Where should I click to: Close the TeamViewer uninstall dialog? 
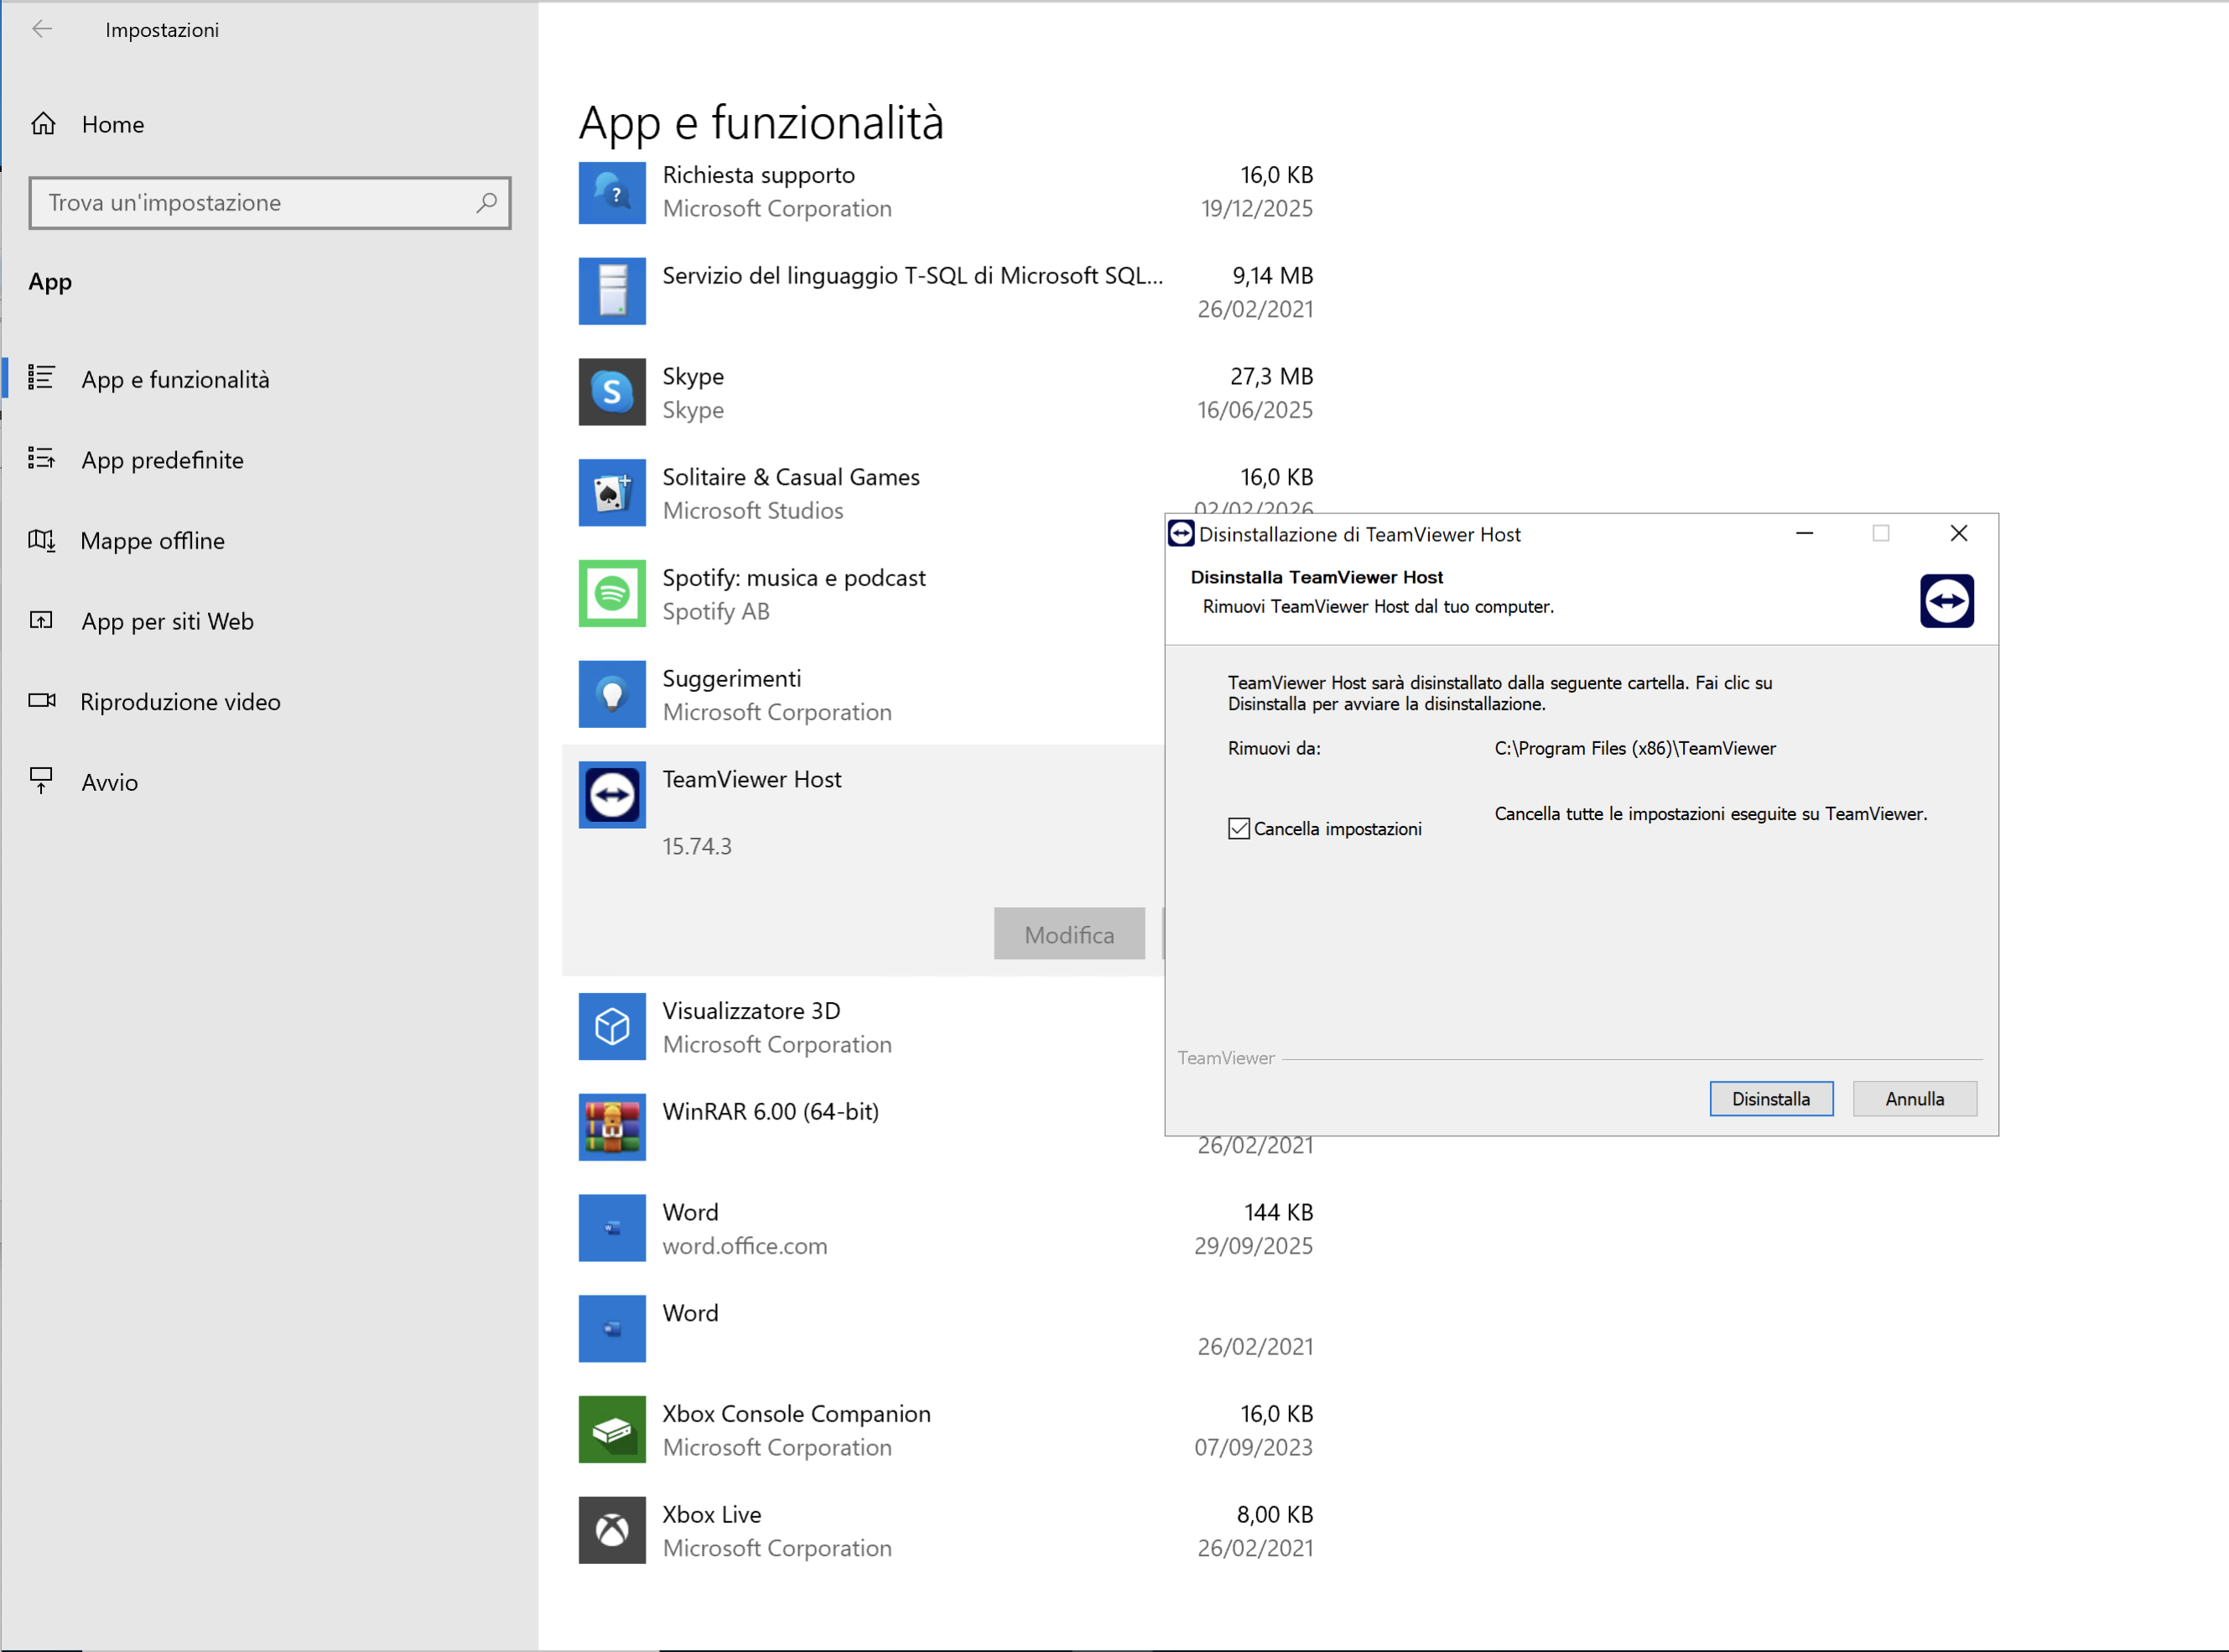coord(1959,534)
